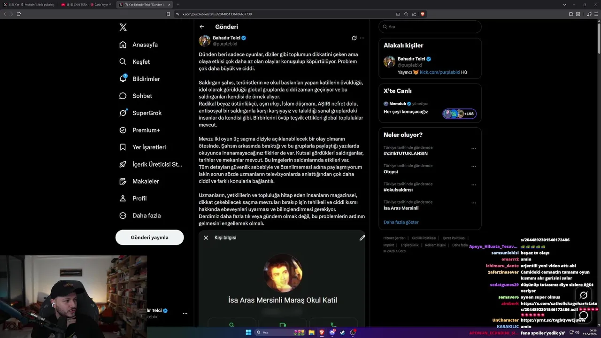The height and width of the screenshot is (338, 601).
Task: Click the address bar URL
Action: [217, 14]
